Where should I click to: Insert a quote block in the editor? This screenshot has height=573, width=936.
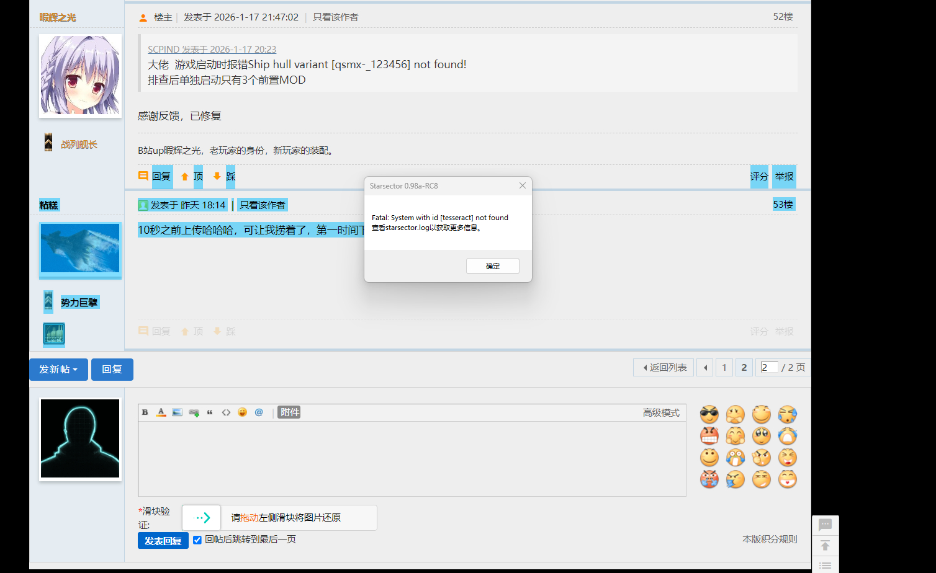click(x=210, y=412)
